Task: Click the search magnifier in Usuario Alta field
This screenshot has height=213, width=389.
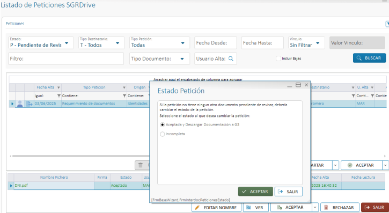Action: coord(231,59)
